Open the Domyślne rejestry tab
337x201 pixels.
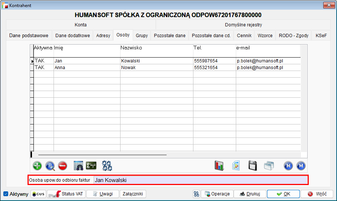coord(243,25)
